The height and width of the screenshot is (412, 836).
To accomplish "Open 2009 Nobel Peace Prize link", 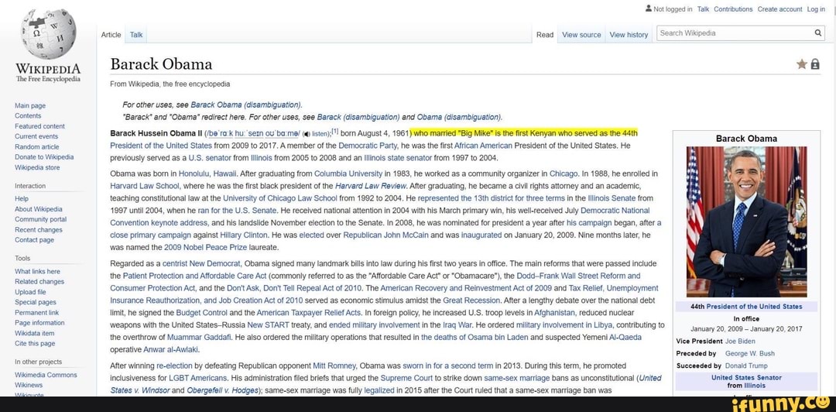I will pyautogui.click(x=206, y=248).
